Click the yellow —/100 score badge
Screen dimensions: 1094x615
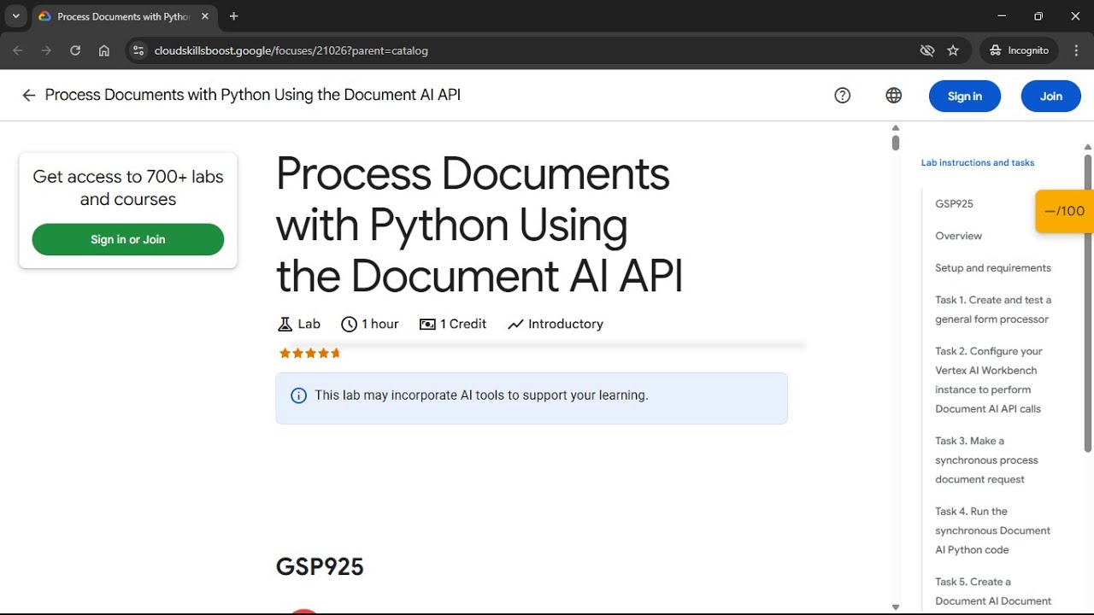(x=1064, y=211)
